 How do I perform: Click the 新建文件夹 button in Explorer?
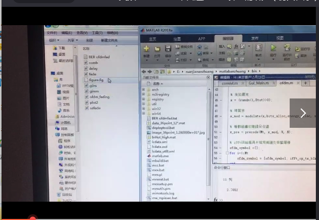(x=109, y=40)
